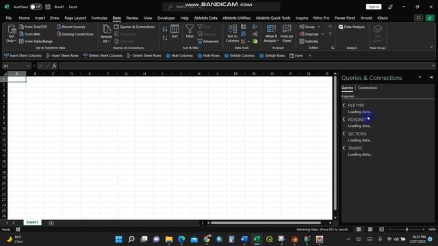Click the Get Data icon
438x246 pixels.
coord(11,33)
